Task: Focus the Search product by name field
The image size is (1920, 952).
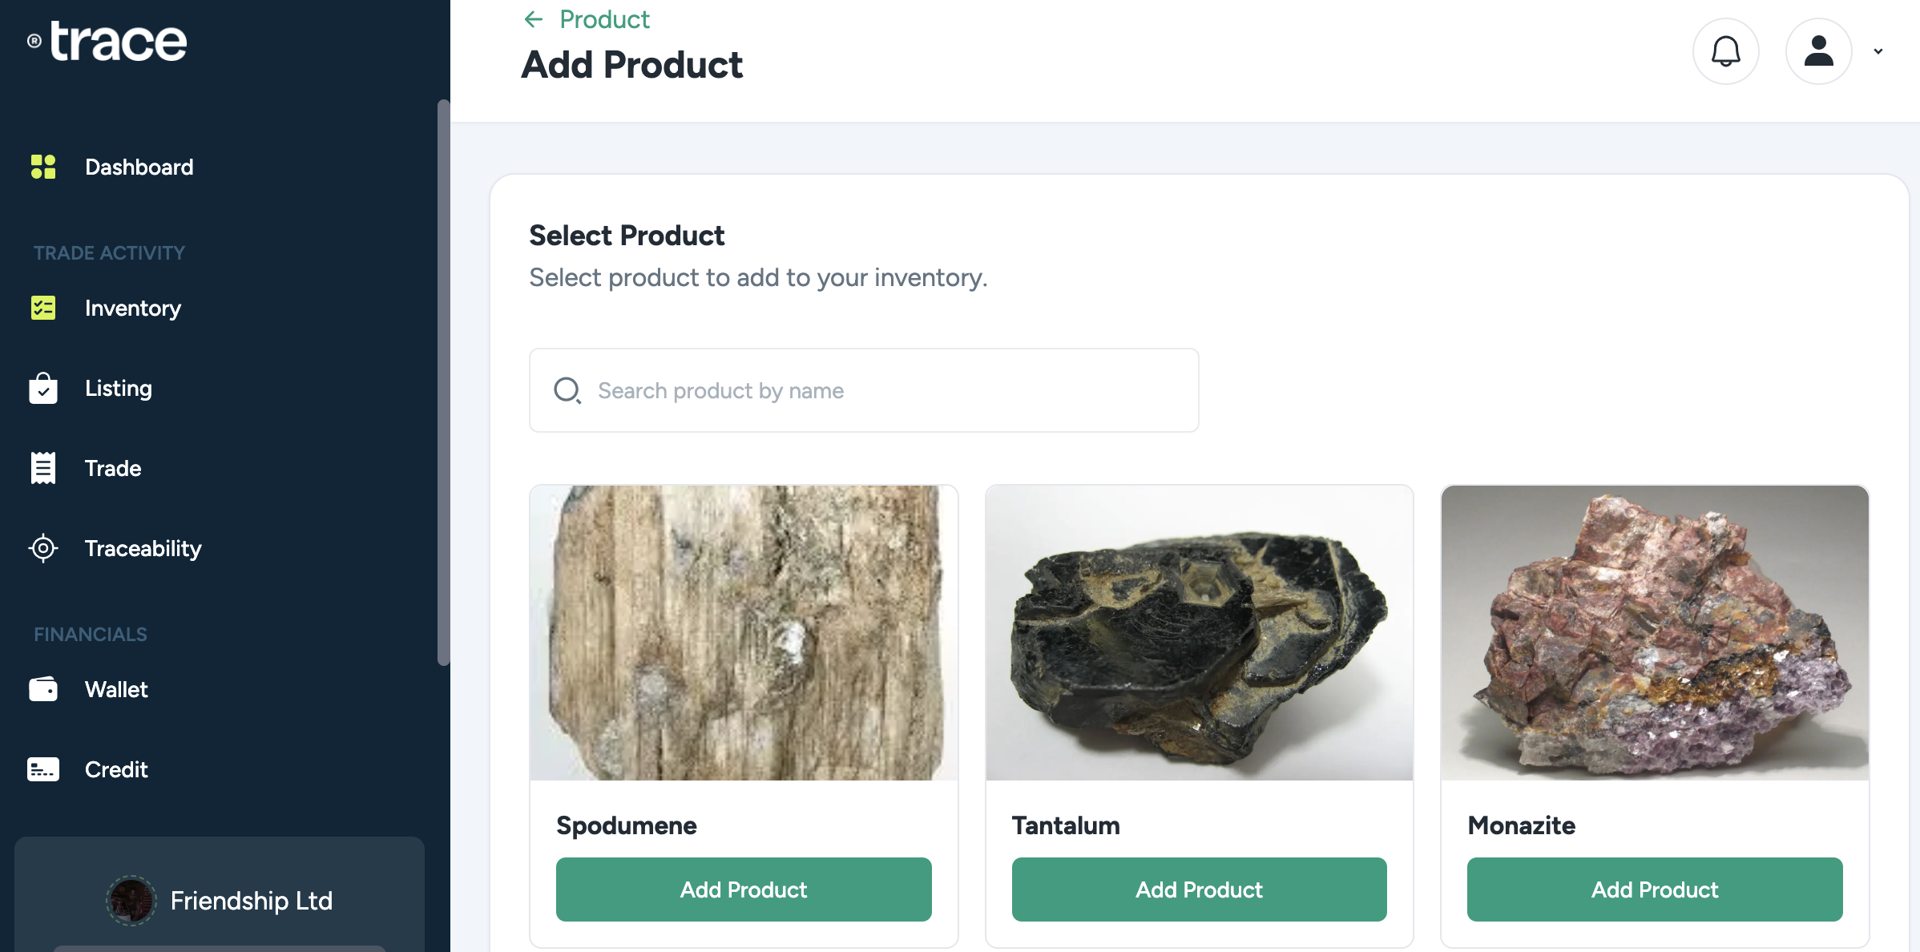Action: coord(864,390)
